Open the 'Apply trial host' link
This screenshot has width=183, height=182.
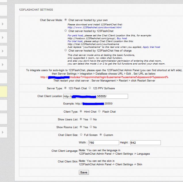[x=151, y=47]
